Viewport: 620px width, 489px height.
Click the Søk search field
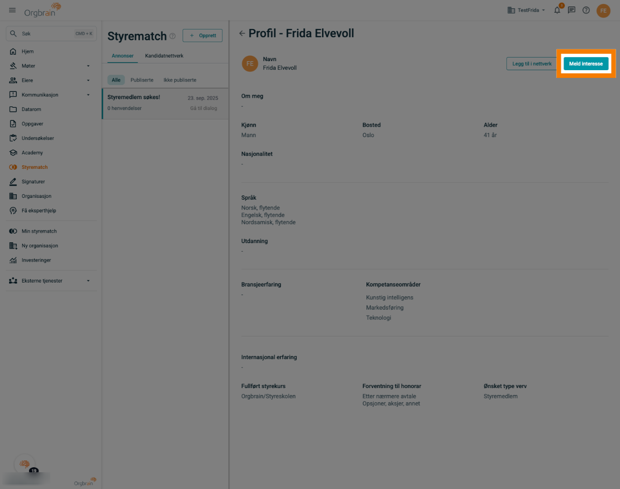51,34
